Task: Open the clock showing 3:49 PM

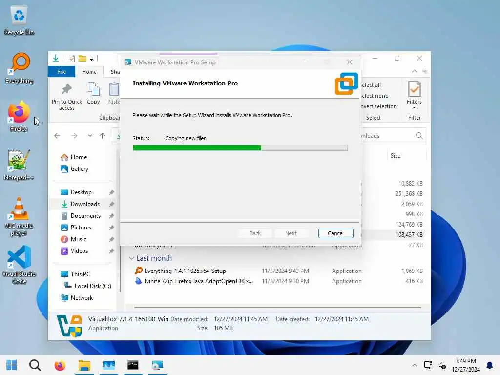Action: point(465,365)
